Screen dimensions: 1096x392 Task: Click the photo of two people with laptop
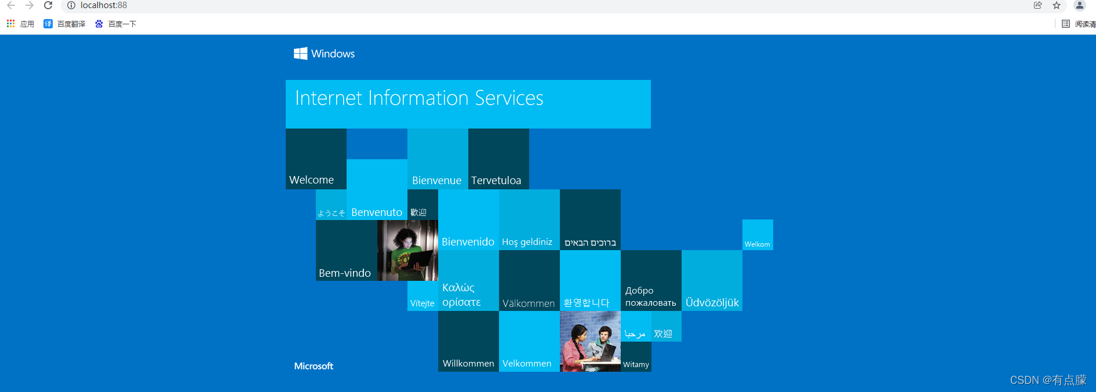click(x=590, y=342)
